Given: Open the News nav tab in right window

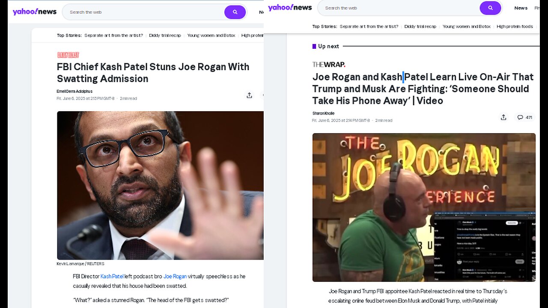Looking at the screenshot, I should [x=521, y=8].
